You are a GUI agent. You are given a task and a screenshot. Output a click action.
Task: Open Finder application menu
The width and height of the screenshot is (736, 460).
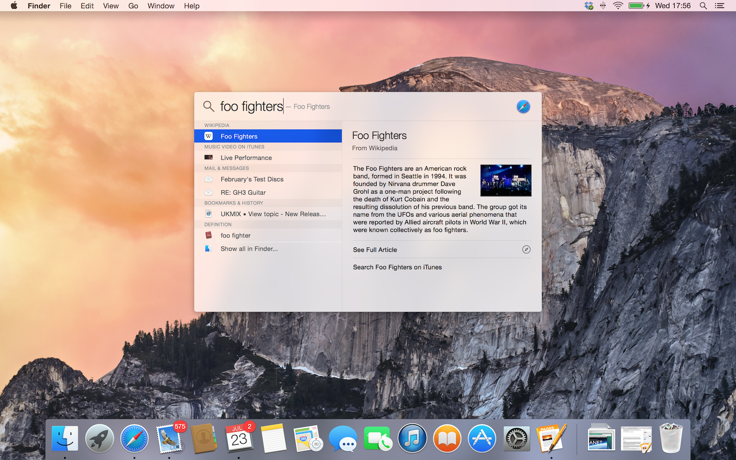pos(39,6)
